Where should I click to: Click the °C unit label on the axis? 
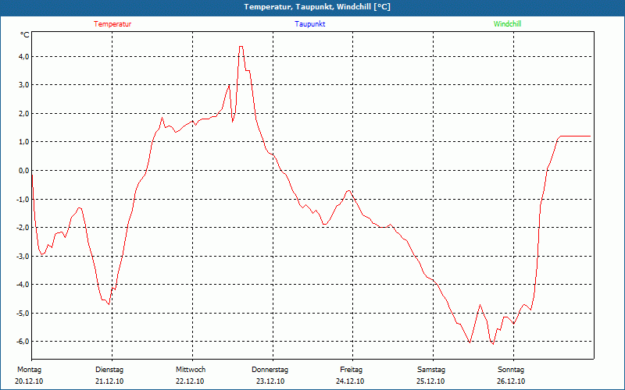pyautogui.click(x=25, y=35)
